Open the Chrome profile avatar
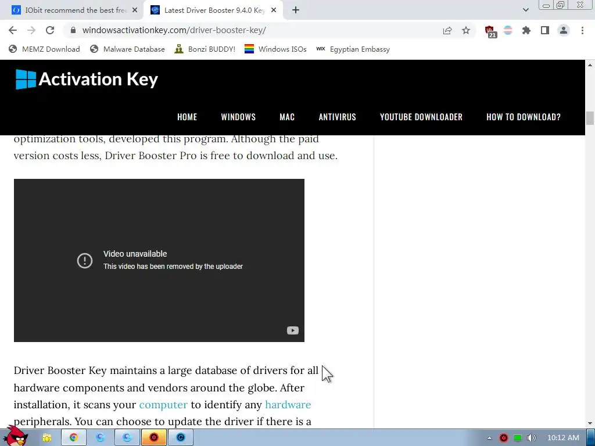The width and height of the screenshot is (595, 446). pyautogui.click(x=564, y=30)
